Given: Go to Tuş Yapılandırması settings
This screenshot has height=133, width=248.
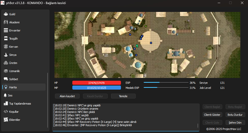Looking at the screenshot, I should pos(20,104).
